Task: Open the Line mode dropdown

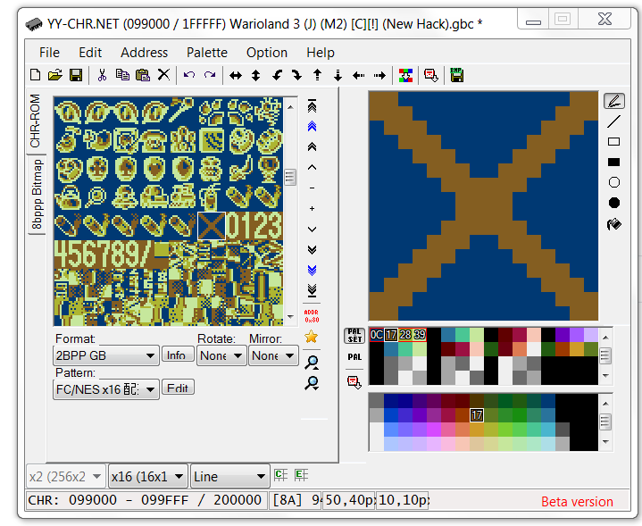Action: tap(230, 476)
